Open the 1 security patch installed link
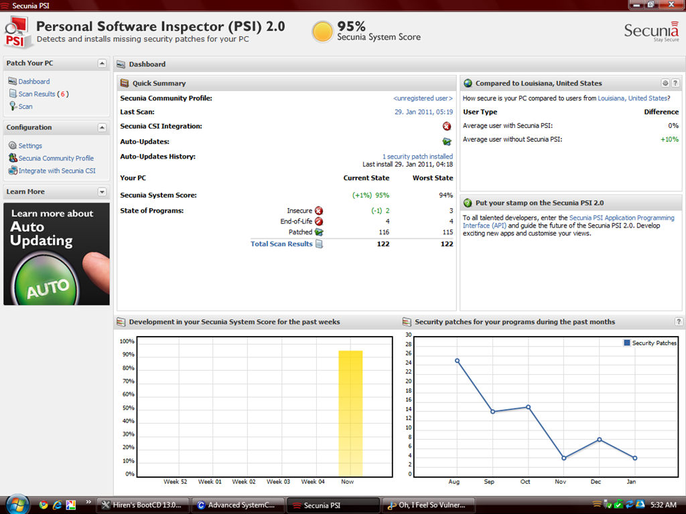Image resolution: width=686 pixels, height=514 pixels. pos(418,157)
